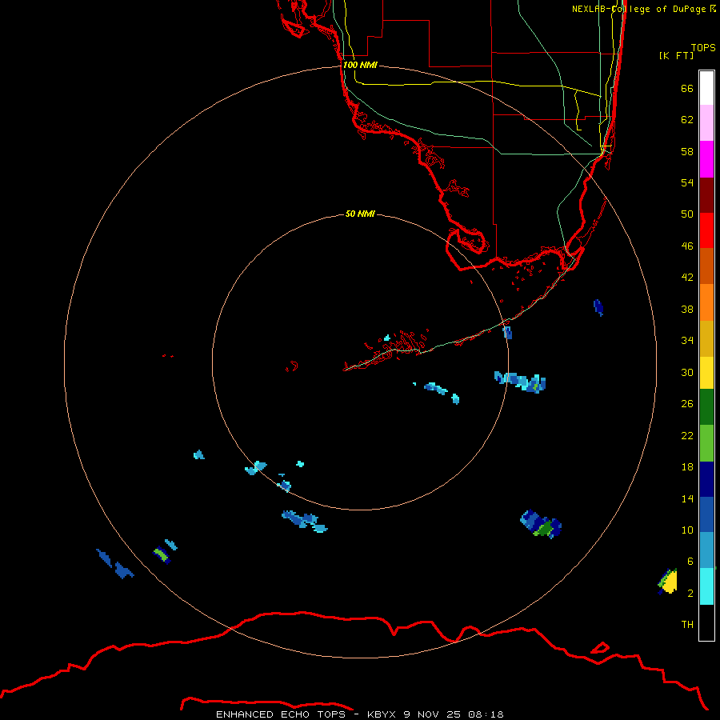Click the '58' label on the tops scale
The image size is (720, 720).
(687, 151)
